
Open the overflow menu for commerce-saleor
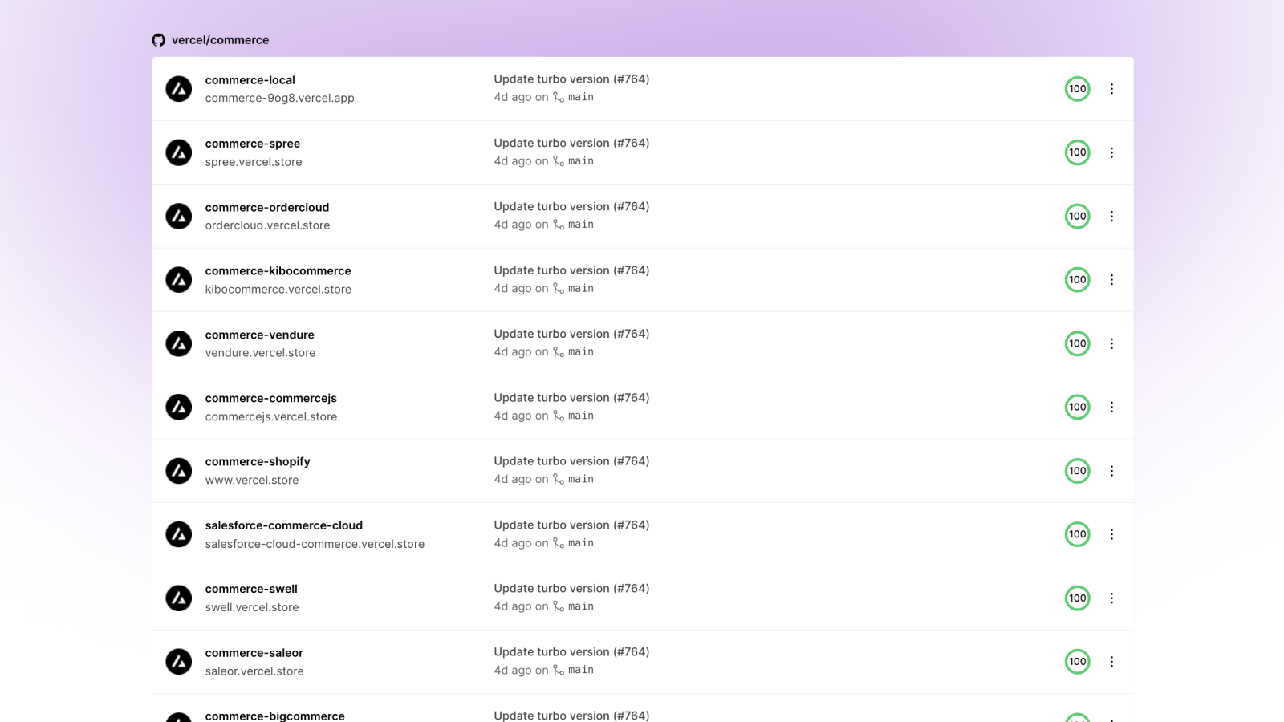pos(1111,661)
